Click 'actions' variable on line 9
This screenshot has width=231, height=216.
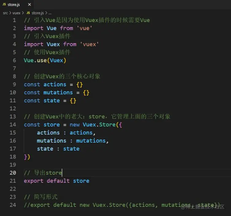click(55, 84)
